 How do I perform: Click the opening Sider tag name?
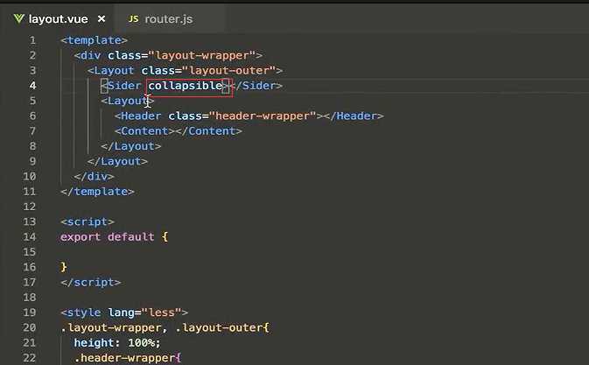click(x=124, y=86)
